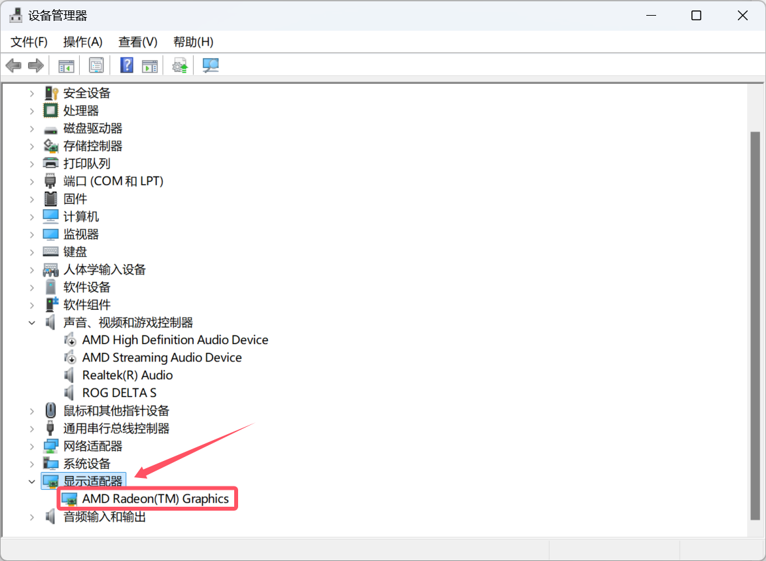Screen dimensions: 766x561
Task: Expand the 网络适配器 category
Action: pos(31,446)
